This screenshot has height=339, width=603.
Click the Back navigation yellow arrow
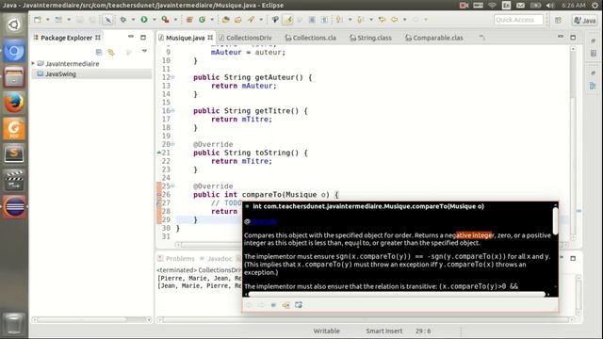pos(395,20)
